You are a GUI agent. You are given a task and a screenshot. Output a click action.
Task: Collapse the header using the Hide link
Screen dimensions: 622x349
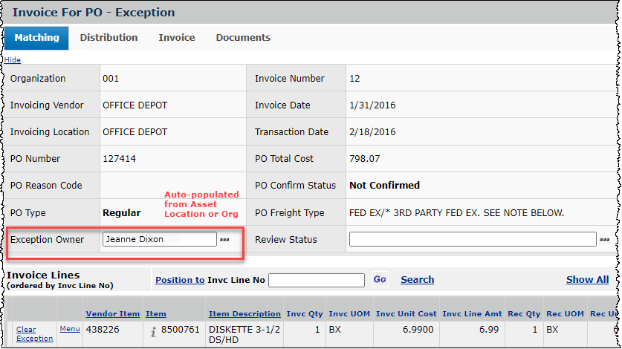13,60
